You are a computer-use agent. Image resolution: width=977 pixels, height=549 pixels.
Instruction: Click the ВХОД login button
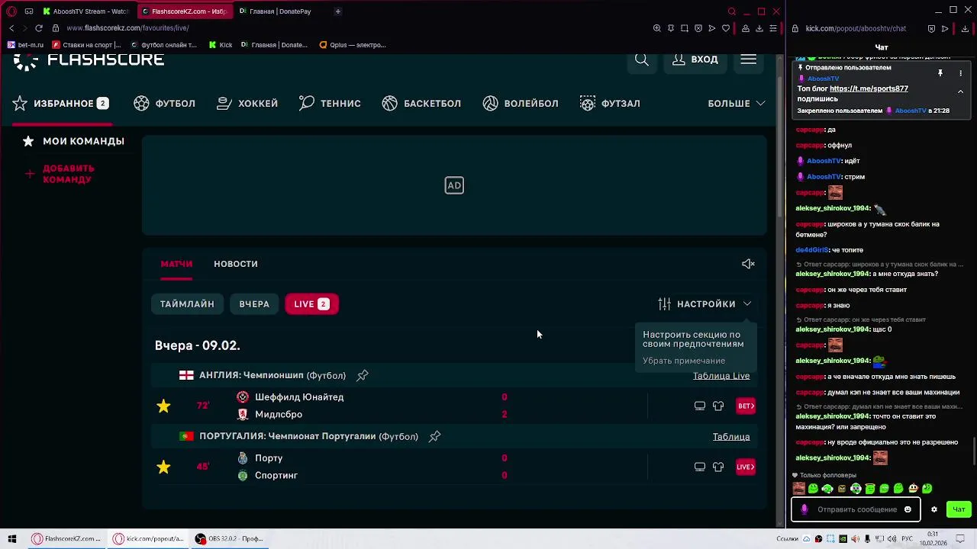[695, 59]
